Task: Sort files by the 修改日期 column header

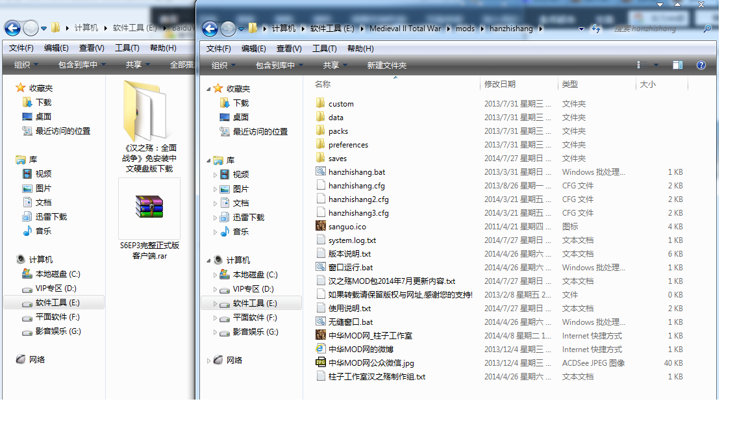Action: click(x=499, y=84)
